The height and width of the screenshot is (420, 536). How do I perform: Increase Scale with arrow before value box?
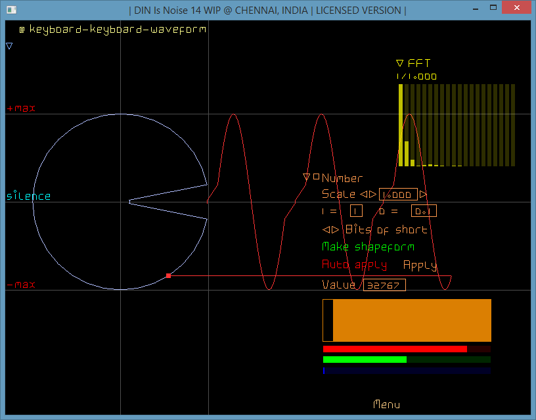pos(372,195)
